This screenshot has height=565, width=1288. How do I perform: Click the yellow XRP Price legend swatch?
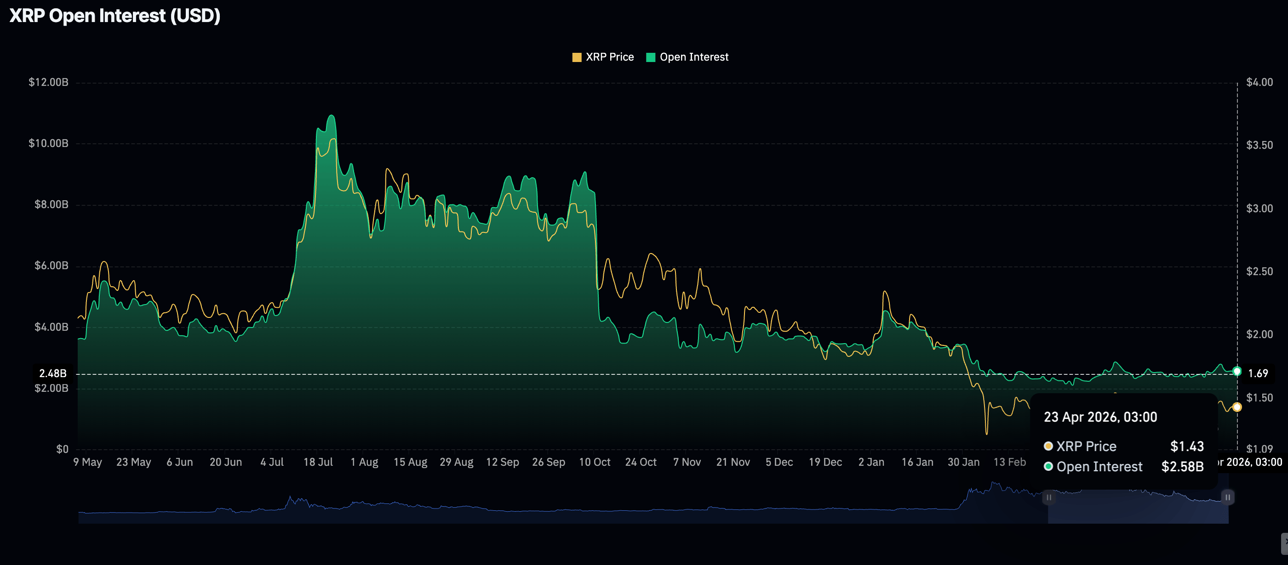577,57
